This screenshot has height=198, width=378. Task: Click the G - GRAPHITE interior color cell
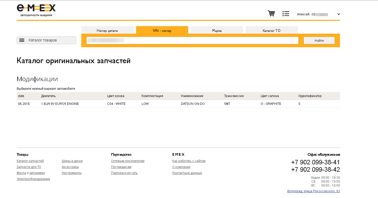(x=271, y=104)
